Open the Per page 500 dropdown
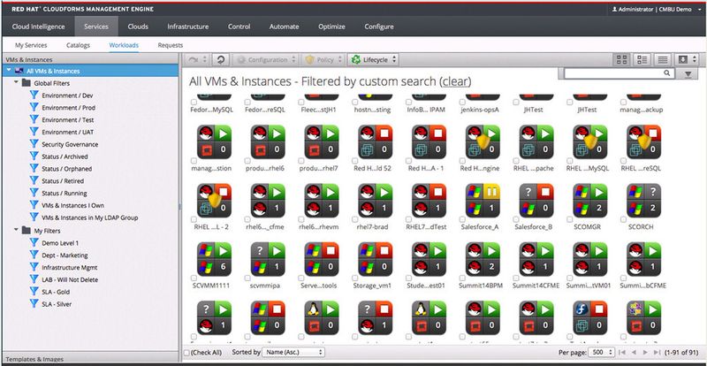This screenshot has height=366, width=707. click(x=602, y=352)
